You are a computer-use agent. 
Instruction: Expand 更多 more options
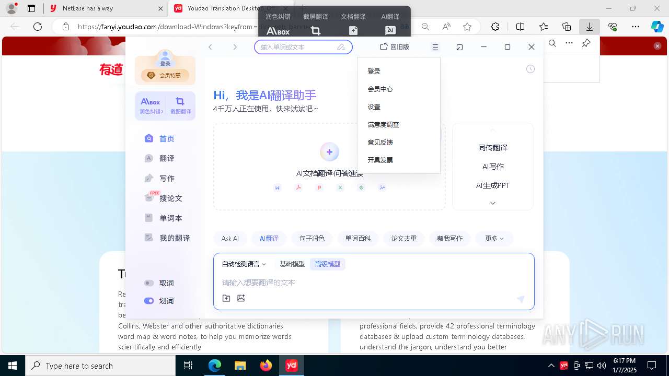click(494, 238)
